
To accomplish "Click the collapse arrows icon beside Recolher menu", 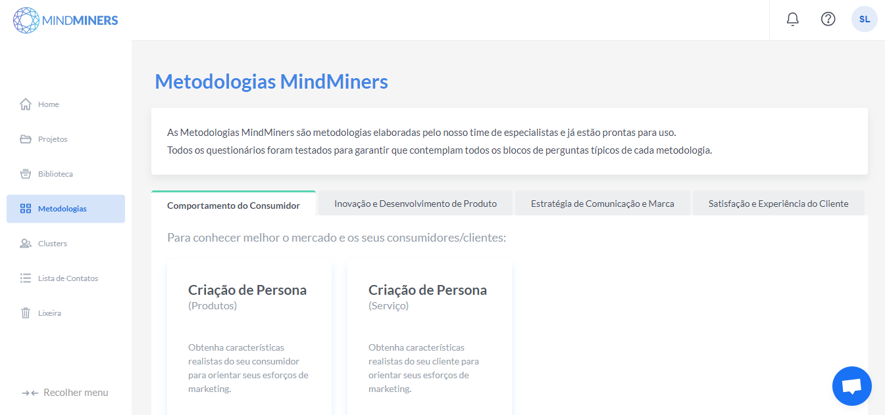I will click(30, 393).
